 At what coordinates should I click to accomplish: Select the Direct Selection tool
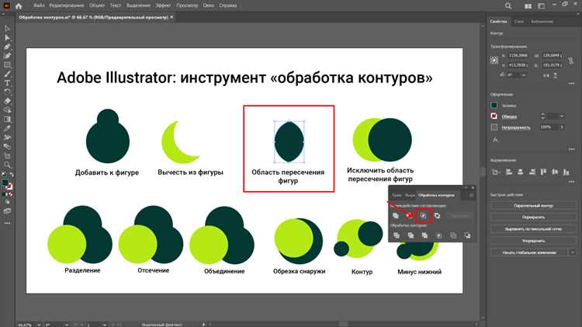[x=7, y=37]
